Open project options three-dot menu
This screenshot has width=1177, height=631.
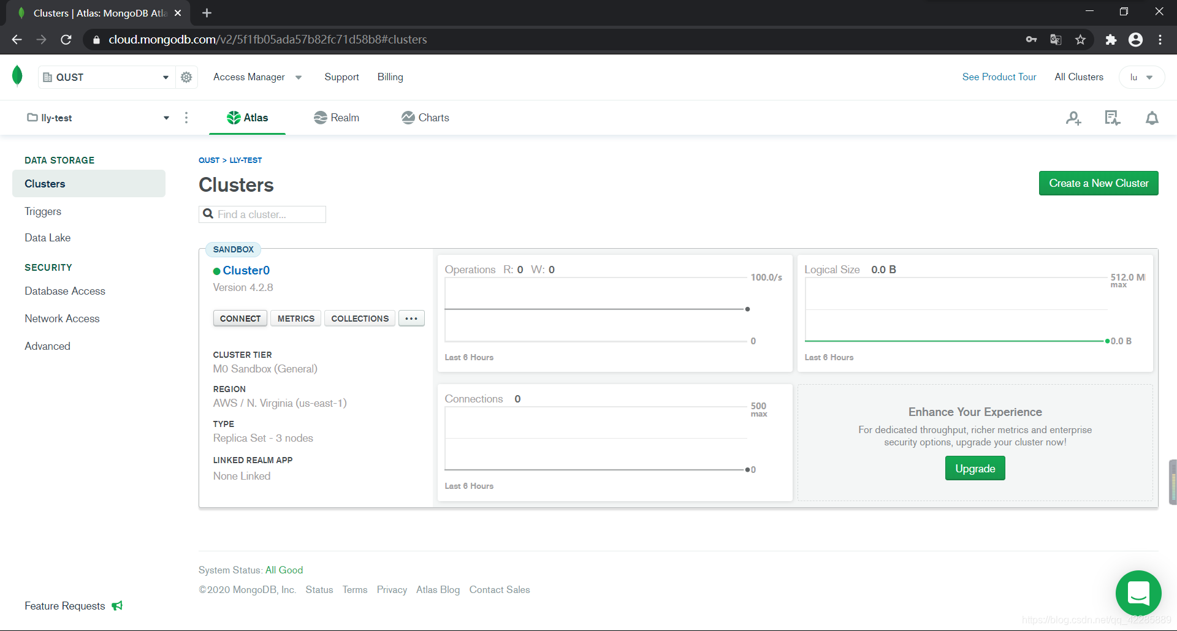coord(186,118)
